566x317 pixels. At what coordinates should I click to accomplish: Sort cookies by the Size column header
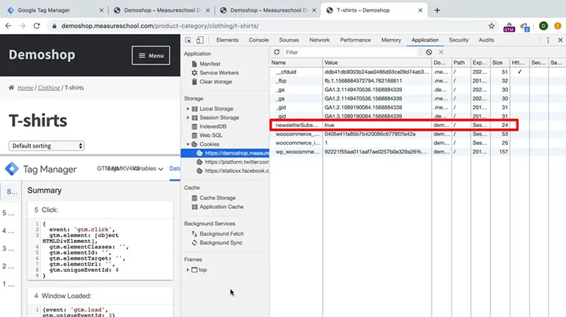point(499,63)
